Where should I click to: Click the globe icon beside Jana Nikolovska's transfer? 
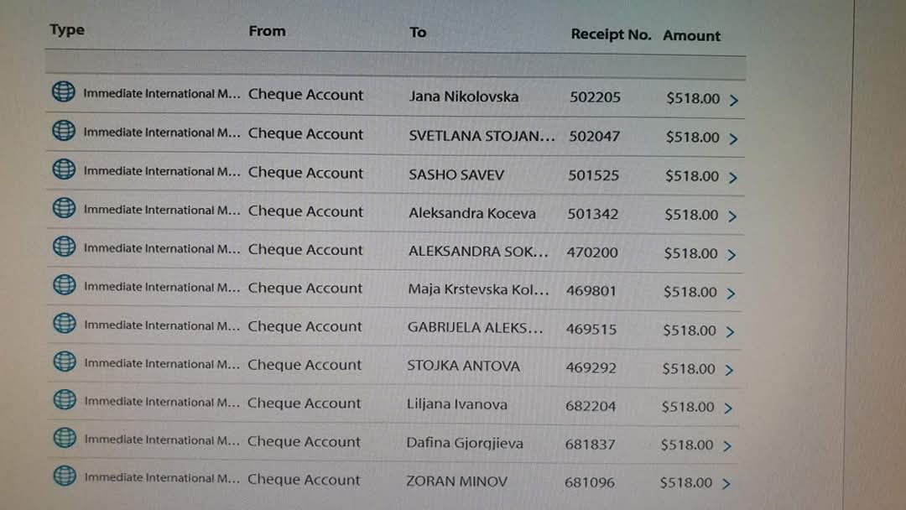63,91
